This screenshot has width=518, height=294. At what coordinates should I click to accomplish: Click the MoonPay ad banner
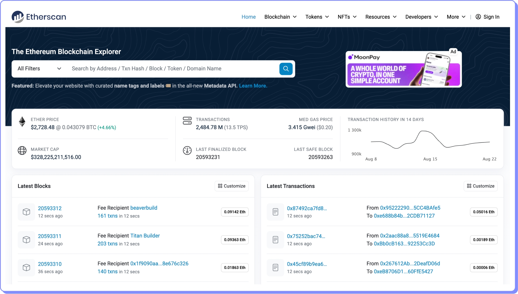click(403, 69)
